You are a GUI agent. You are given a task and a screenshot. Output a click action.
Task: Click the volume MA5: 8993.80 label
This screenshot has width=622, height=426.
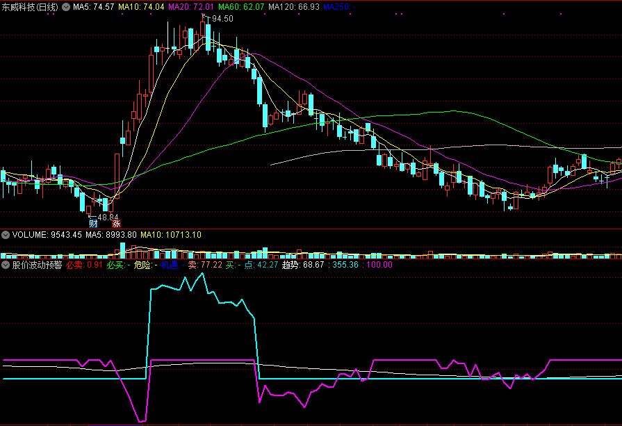[x=111, y=235]
